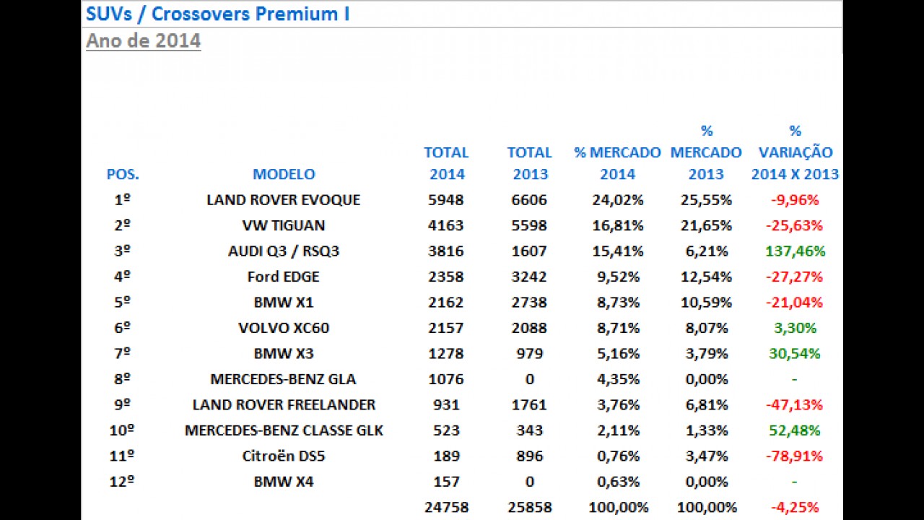
Task: Select BMW X4 2014 total '157'
Action: click(x=446, y=482)
